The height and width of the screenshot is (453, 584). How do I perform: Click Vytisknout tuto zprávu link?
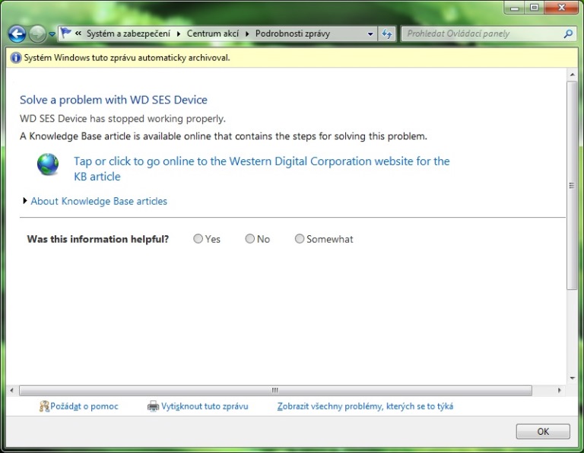(x=205, y=407)
